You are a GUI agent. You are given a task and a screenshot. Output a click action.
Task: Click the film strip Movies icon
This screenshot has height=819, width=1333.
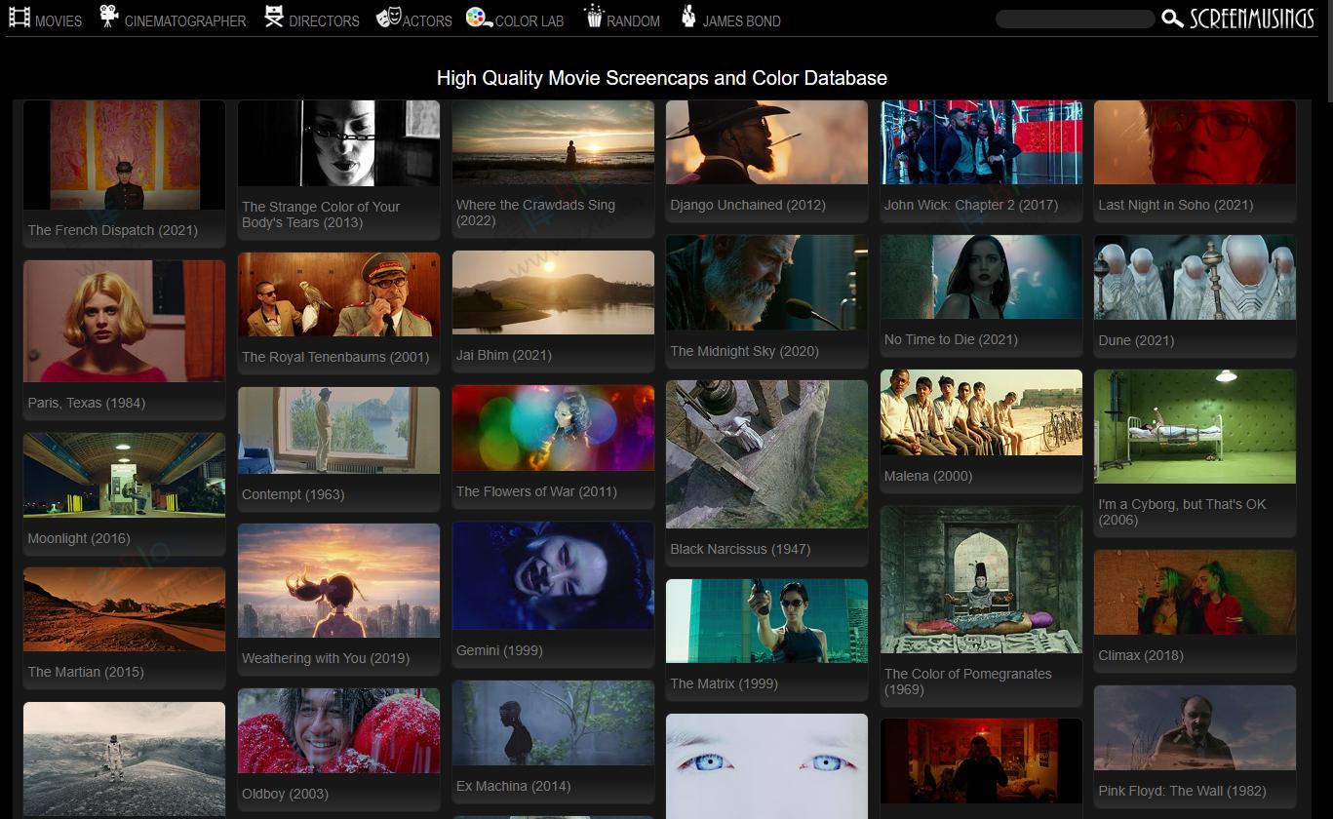(19, 18)
